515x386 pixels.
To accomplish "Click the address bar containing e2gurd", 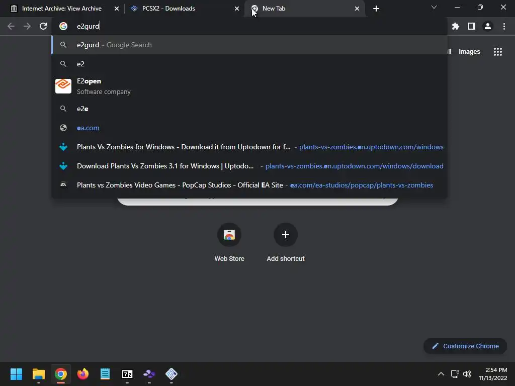I will pyautogui.click(x=249, y=26).
